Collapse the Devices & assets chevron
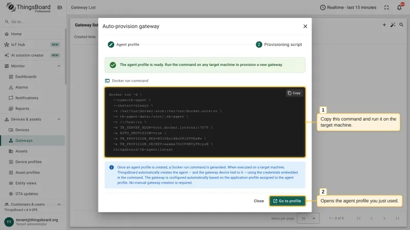Viewport: 410px width, 230px height. pos(59,119)
